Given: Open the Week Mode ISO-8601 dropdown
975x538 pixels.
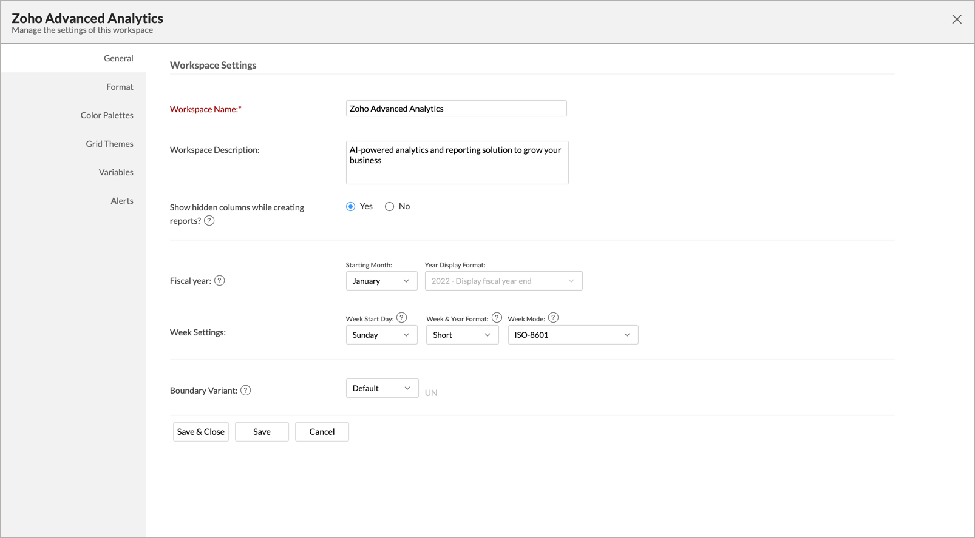Looking at the screenshot, I should (572, 335).
